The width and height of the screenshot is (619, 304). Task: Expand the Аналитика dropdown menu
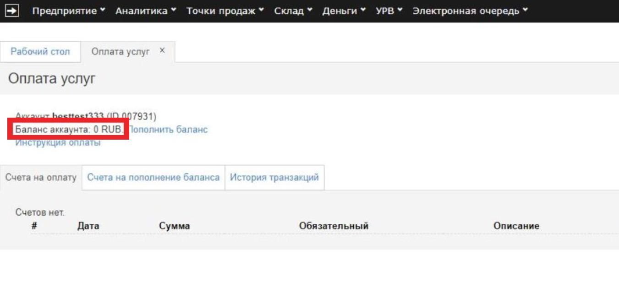[145, 11]
